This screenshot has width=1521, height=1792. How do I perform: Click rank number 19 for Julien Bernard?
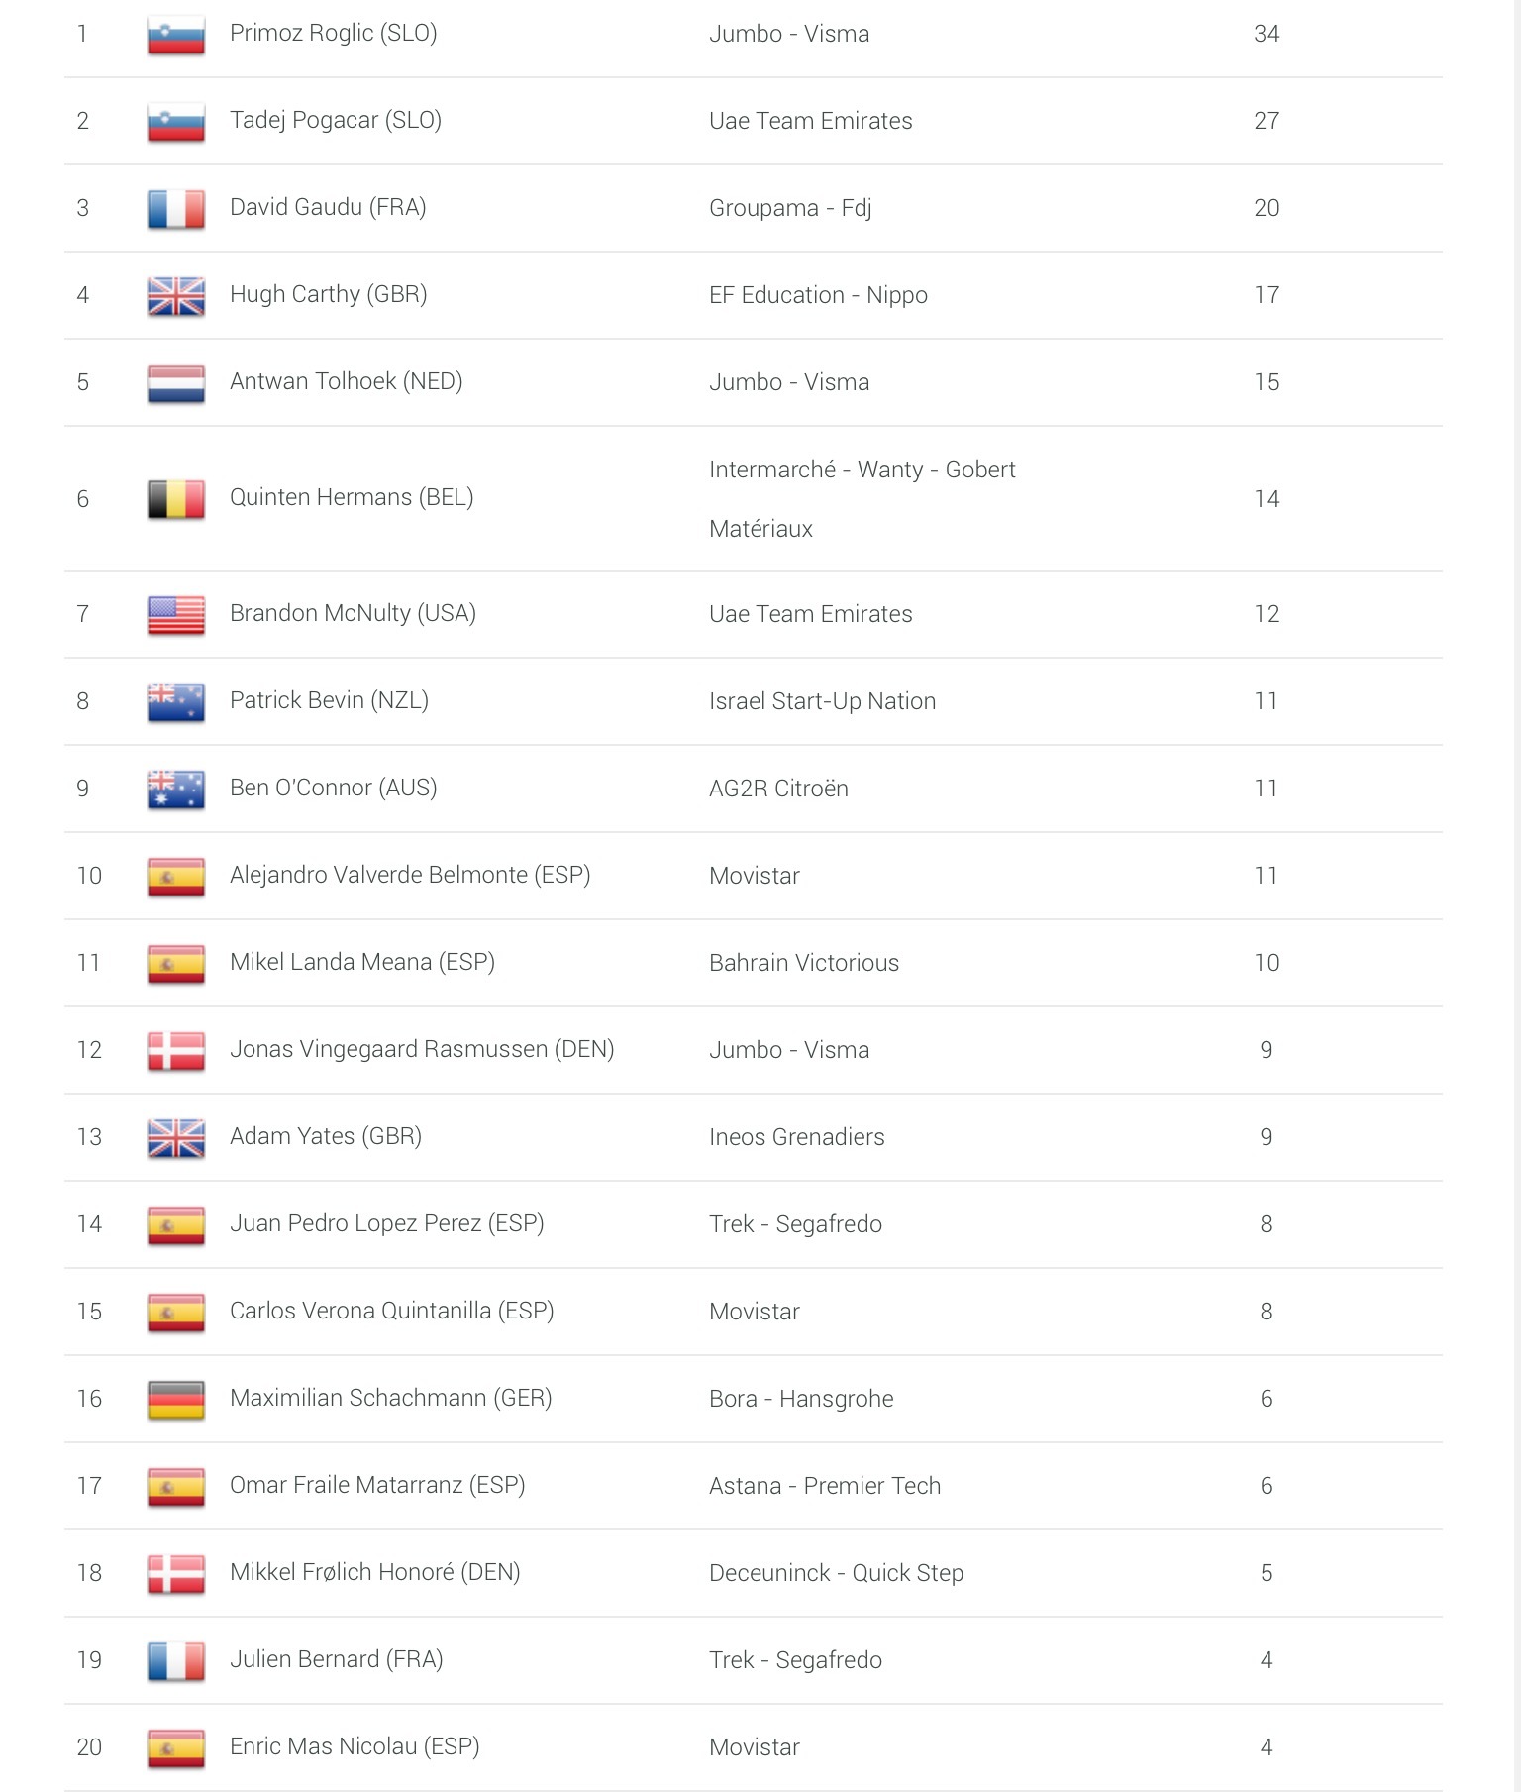click(x=89, y=1660)
